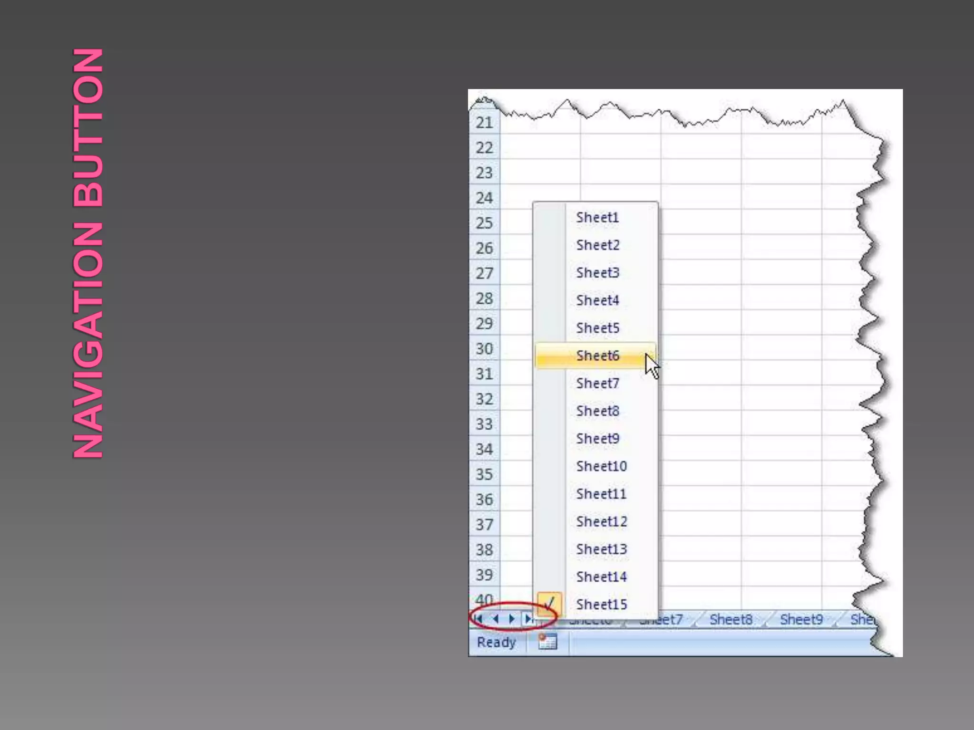Image resolution: width=974 pixels, height=730 pixels.
Task: Activate Sheet15 in the sheet list
Action: [601, 604]
